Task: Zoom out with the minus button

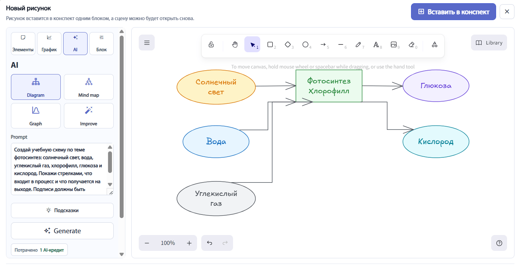Action: (x=147, y=243)
